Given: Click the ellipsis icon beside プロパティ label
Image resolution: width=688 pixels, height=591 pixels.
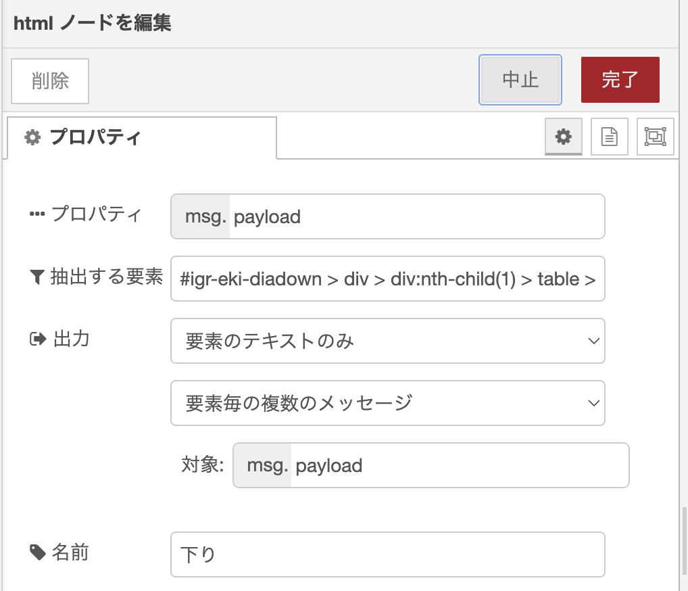Looking at the screenshot, I should (x=37, y=214).
